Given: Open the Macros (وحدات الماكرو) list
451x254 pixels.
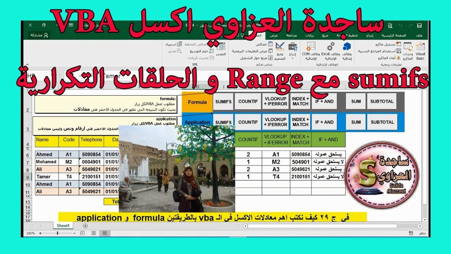Looking at the screenshot, I should click(x=408, y=52).
